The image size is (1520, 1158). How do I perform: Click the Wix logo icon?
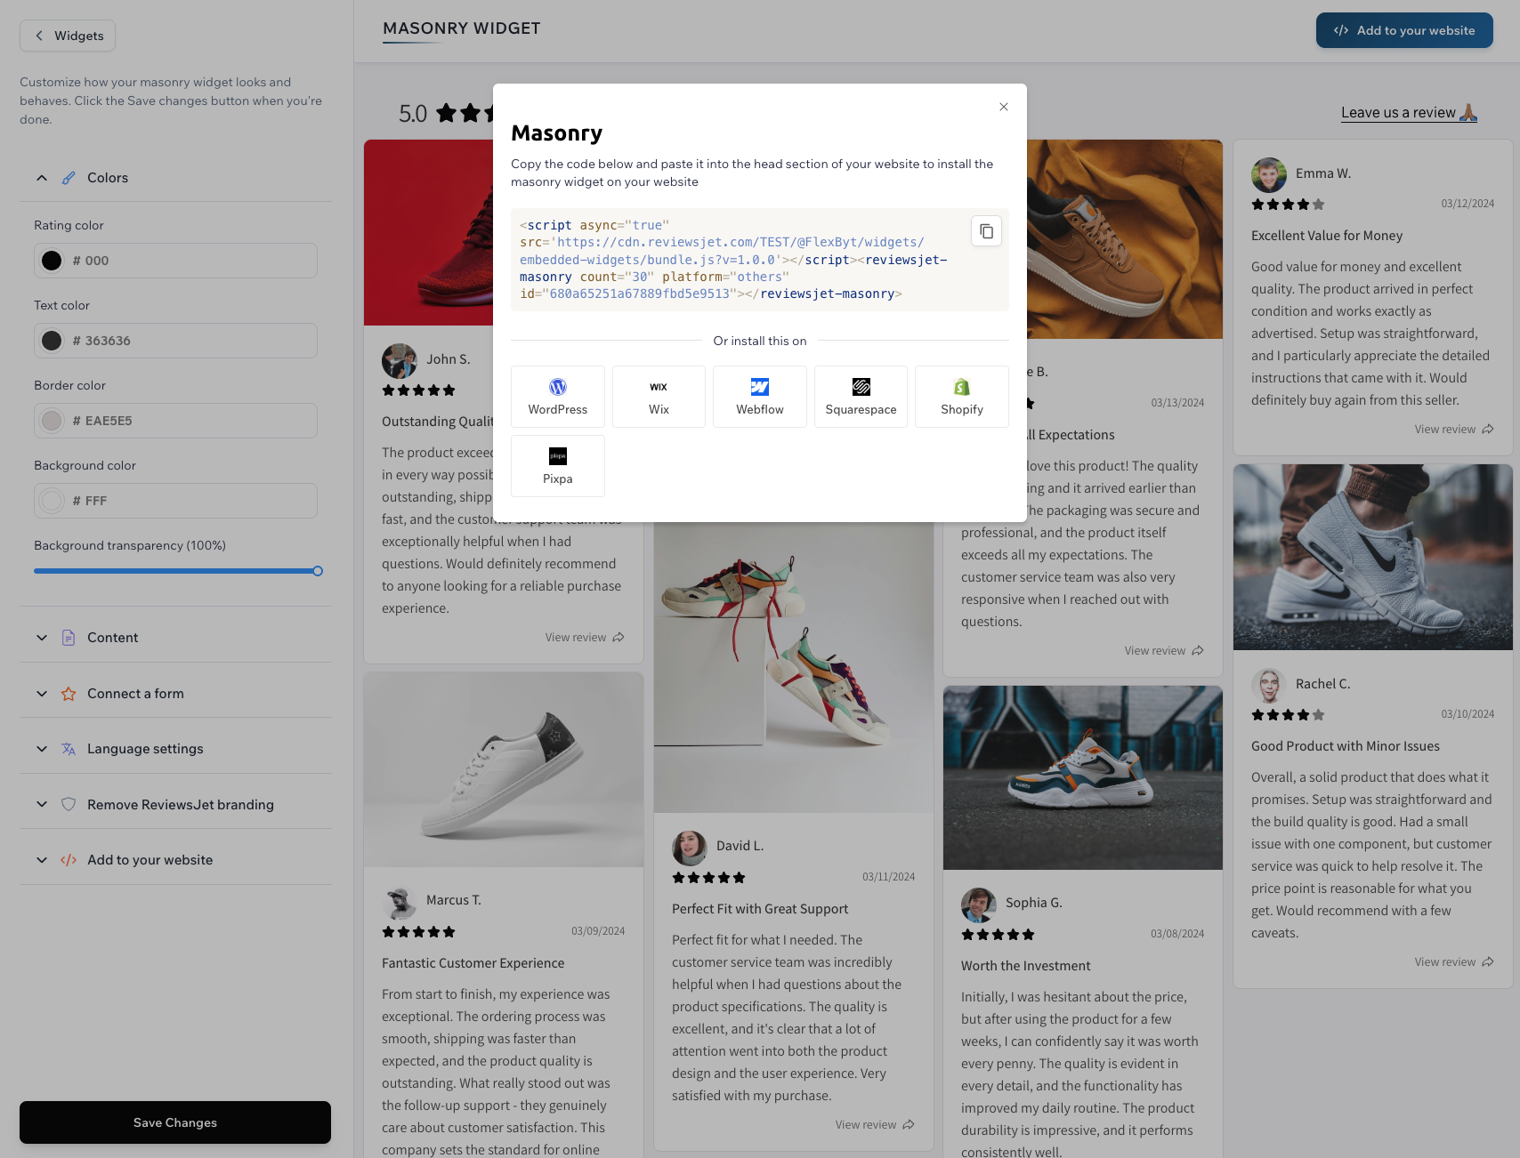tap(659, 387)
